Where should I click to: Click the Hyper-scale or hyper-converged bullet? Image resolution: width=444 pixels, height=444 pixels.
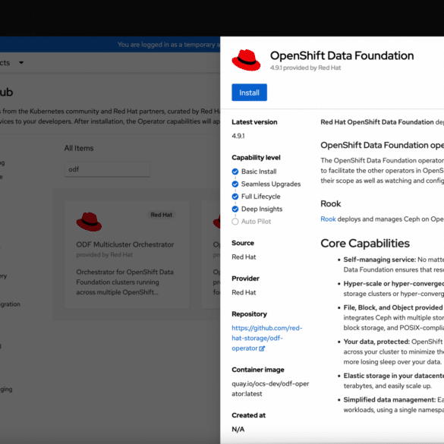pyautogui.click(x=394, y=288)
